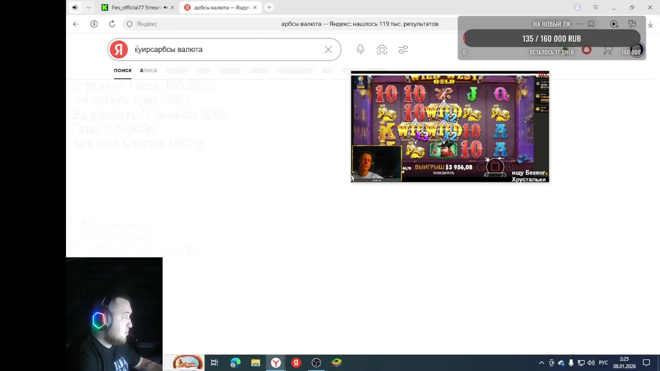Go back with the browser back arrow
This screenshot has width=660, height=371.
coord(76,24)
